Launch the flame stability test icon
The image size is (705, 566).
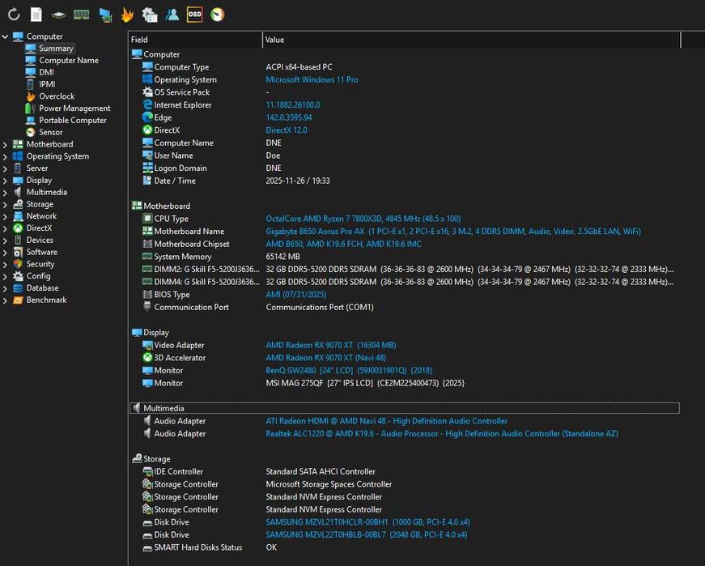pyautogui.click(x=127, y=15)
